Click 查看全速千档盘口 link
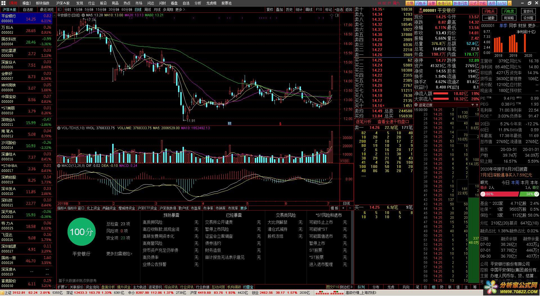540x296 pixels. (393, 122)
